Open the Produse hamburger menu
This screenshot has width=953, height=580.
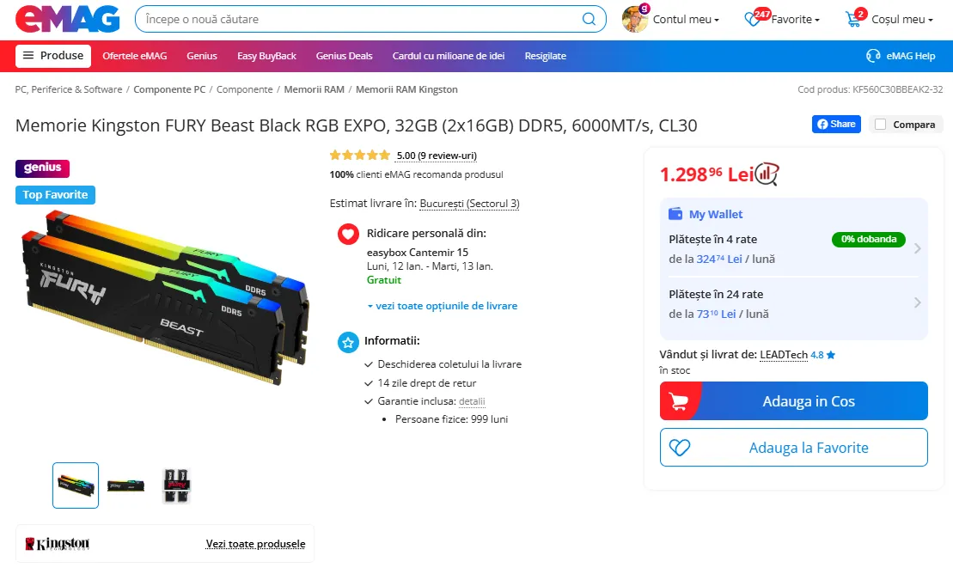pyautogui.click(x=53, y=56)
